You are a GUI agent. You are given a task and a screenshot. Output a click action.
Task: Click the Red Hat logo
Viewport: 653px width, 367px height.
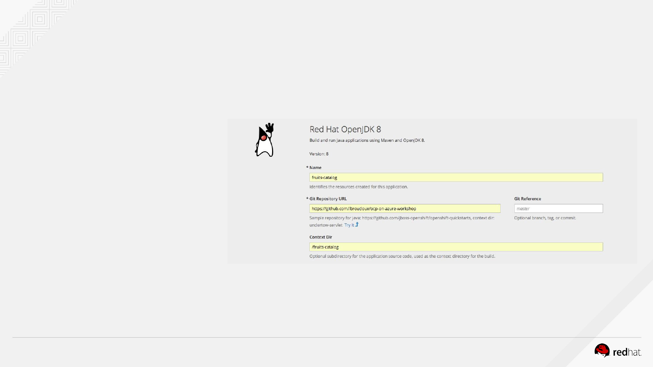click(x=618, y=351)
